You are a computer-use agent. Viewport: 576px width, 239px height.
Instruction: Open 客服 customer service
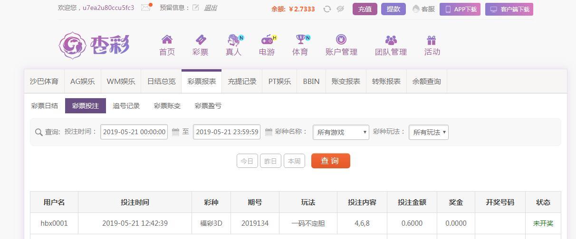424,9
